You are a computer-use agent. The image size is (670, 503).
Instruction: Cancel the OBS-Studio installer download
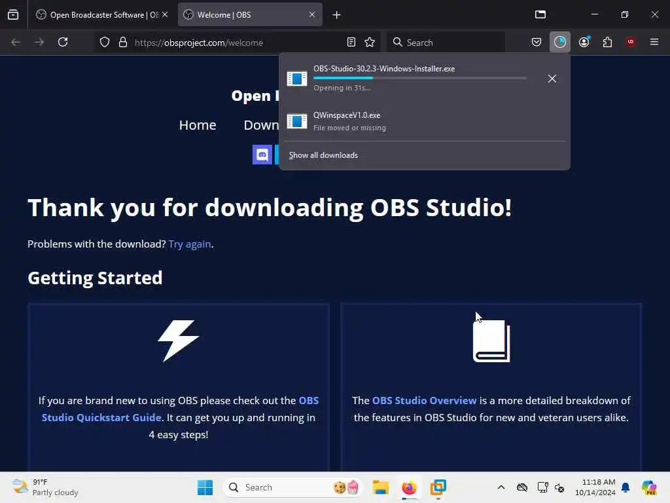(552, 79)
